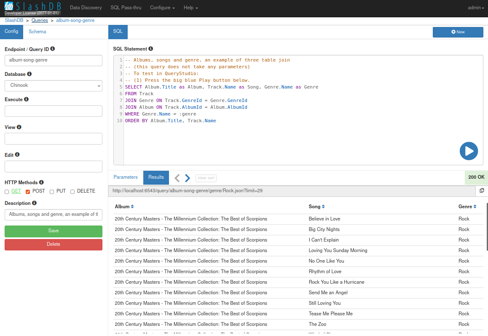
Task: Focus the Execute input field
Action: 54,111
